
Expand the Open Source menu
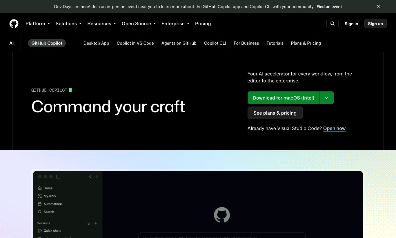[x=139, y=24]
